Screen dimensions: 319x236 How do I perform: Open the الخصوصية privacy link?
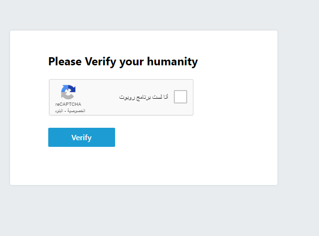[x=76, y=111]
